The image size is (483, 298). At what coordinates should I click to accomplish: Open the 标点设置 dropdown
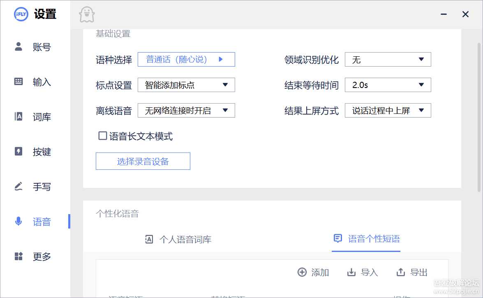tap(186, 85)
